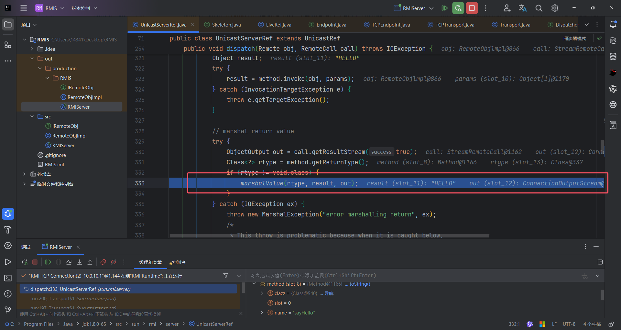Open the AI Assistant spiral icon

pyautogui.click(x=613, y=40)
